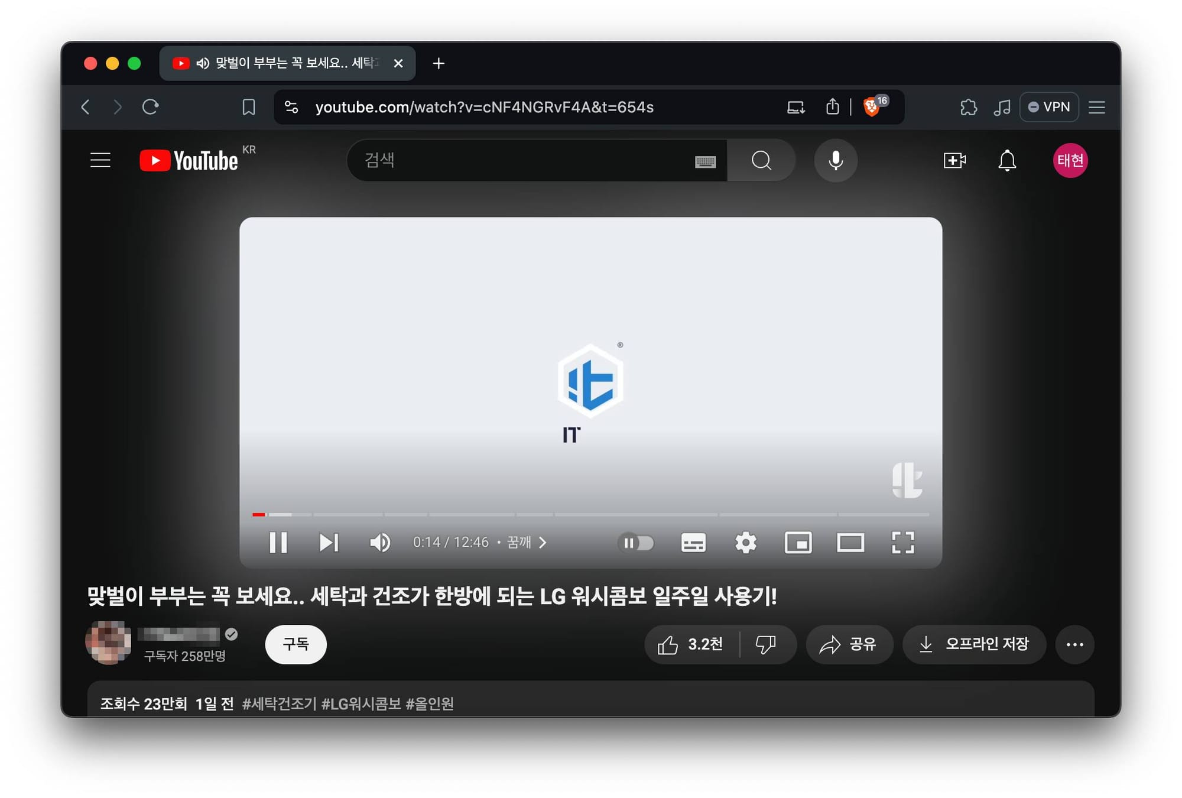Screen dimensions: 1182x798
Task: Go forward in browser history
Action: 118,107
